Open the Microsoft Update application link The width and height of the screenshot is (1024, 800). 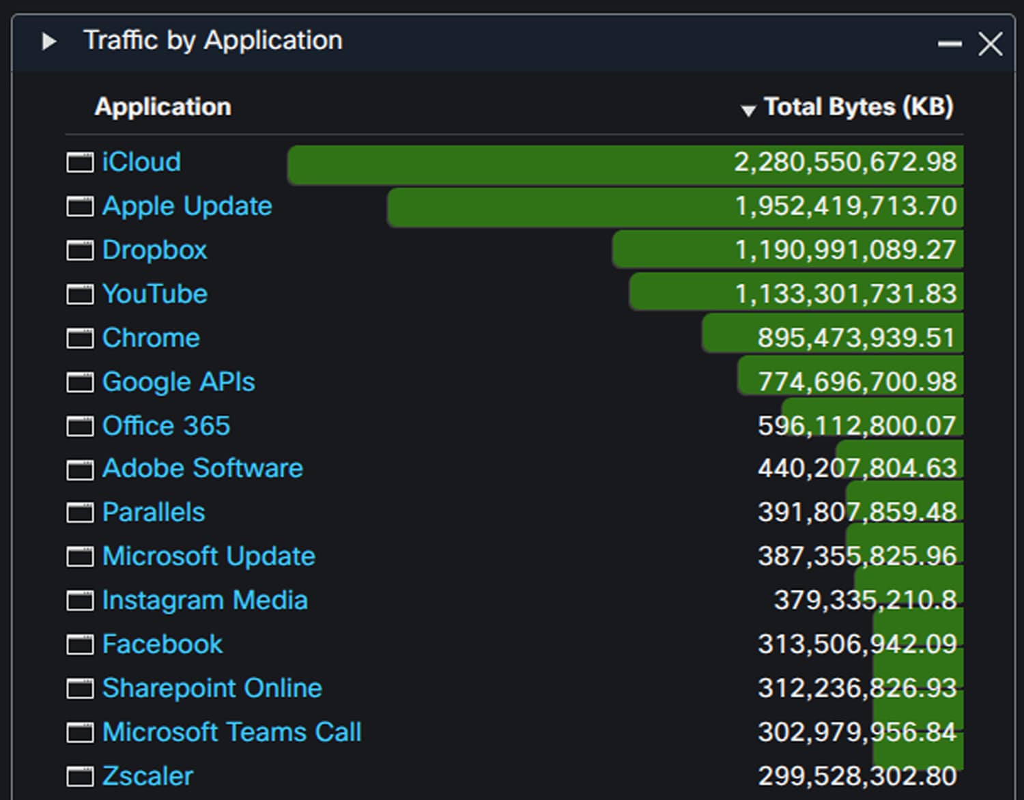[x=208, y=556]
